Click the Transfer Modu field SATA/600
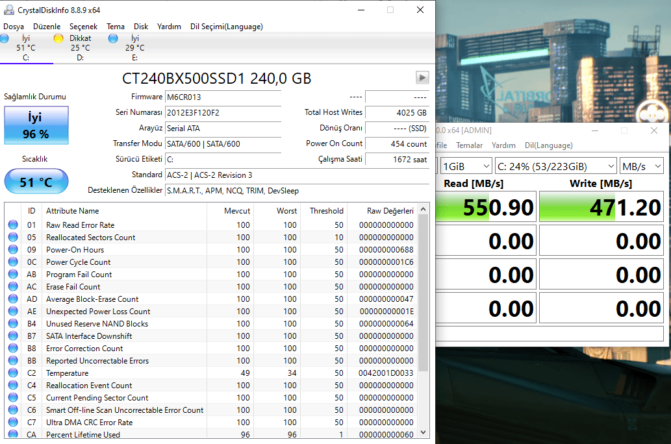671x444 pixels. tap(223, 143)
